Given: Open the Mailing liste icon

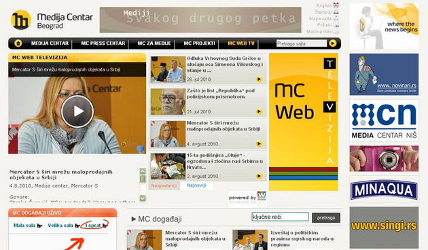Looking at the screenshot, I should click(336, 32).
